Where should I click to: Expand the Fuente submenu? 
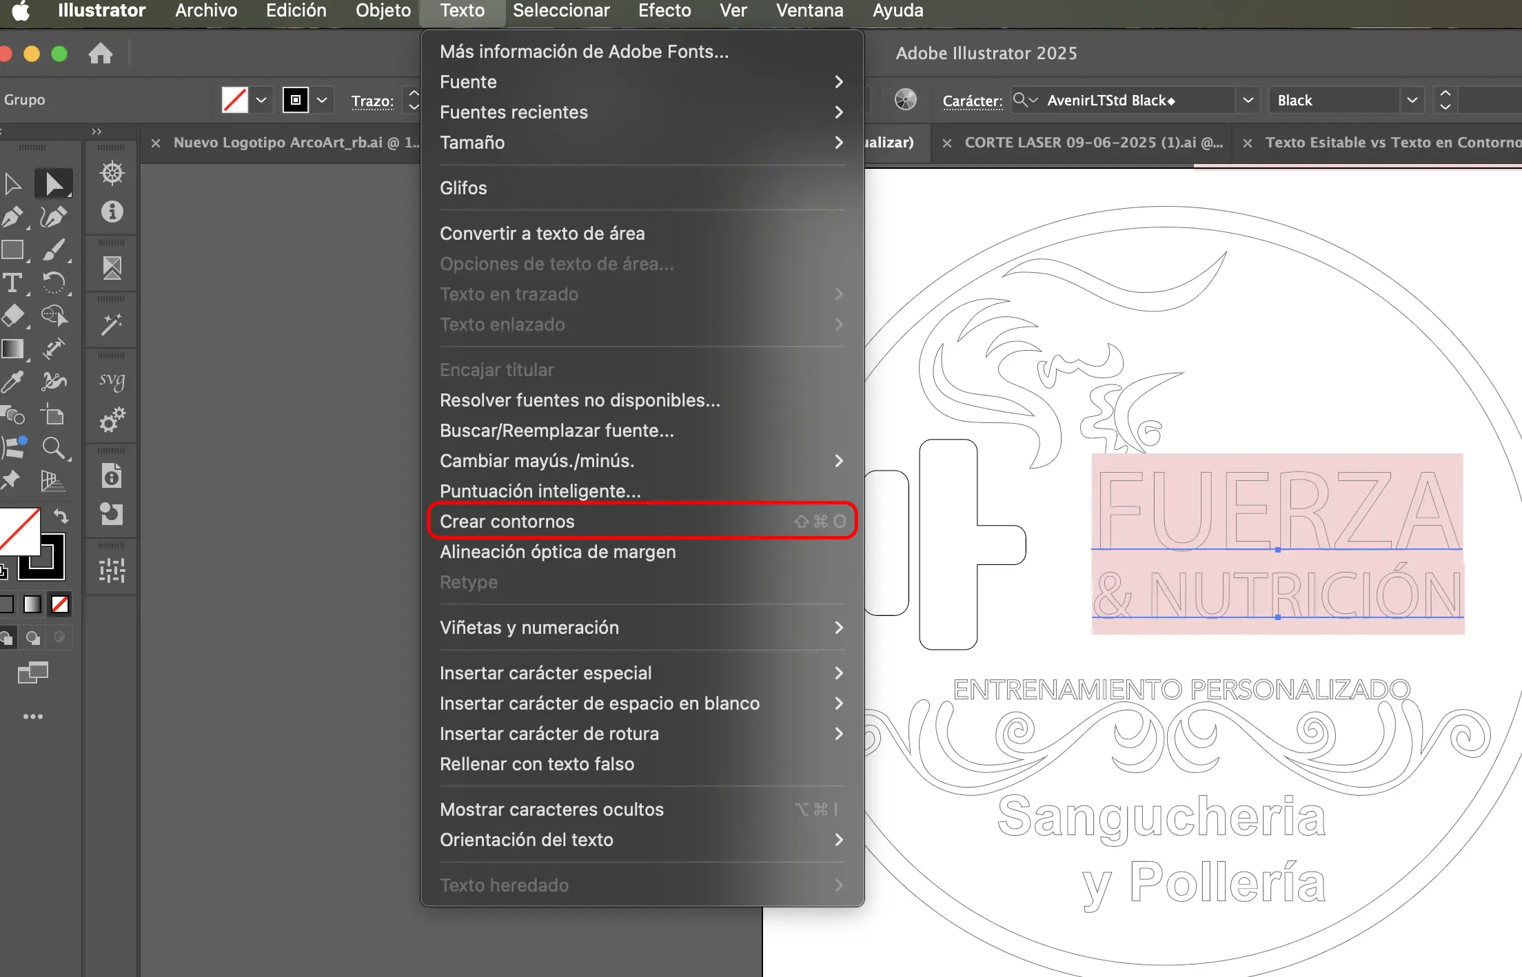coord(642,82)
